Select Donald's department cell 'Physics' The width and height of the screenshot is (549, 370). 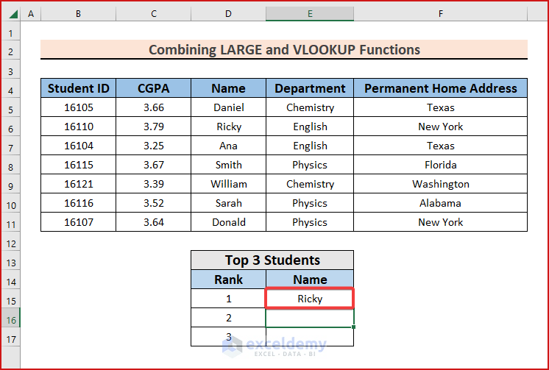click(x=310, y=222)
